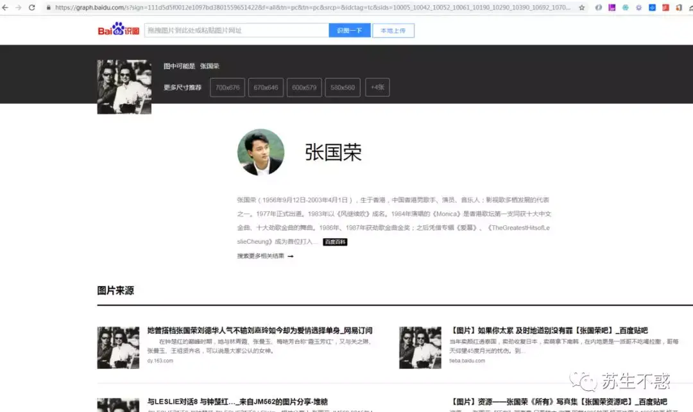Open the 网易订阅 article title link
Screen dimensions: 693x412
tap(260, 330)
